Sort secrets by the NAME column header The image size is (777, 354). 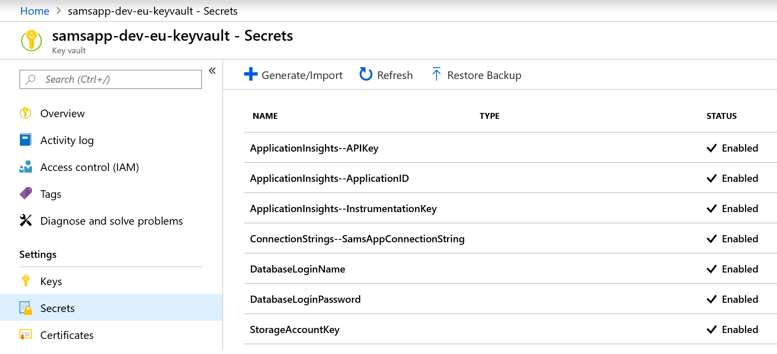[265, 116]
